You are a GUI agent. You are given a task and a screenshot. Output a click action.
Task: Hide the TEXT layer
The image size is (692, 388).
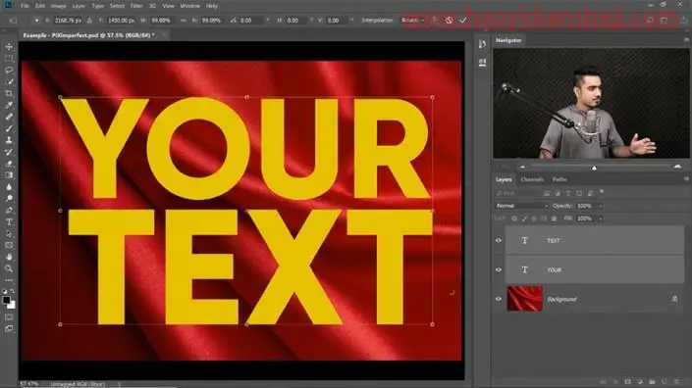pyautogui.click(x=499, y=240)
